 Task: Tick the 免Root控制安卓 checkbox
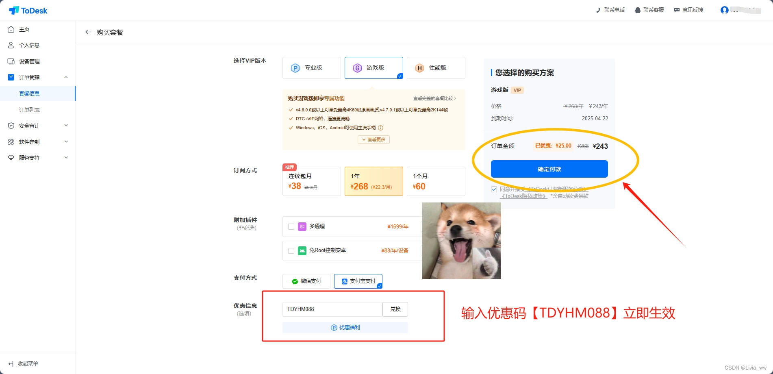291,251
